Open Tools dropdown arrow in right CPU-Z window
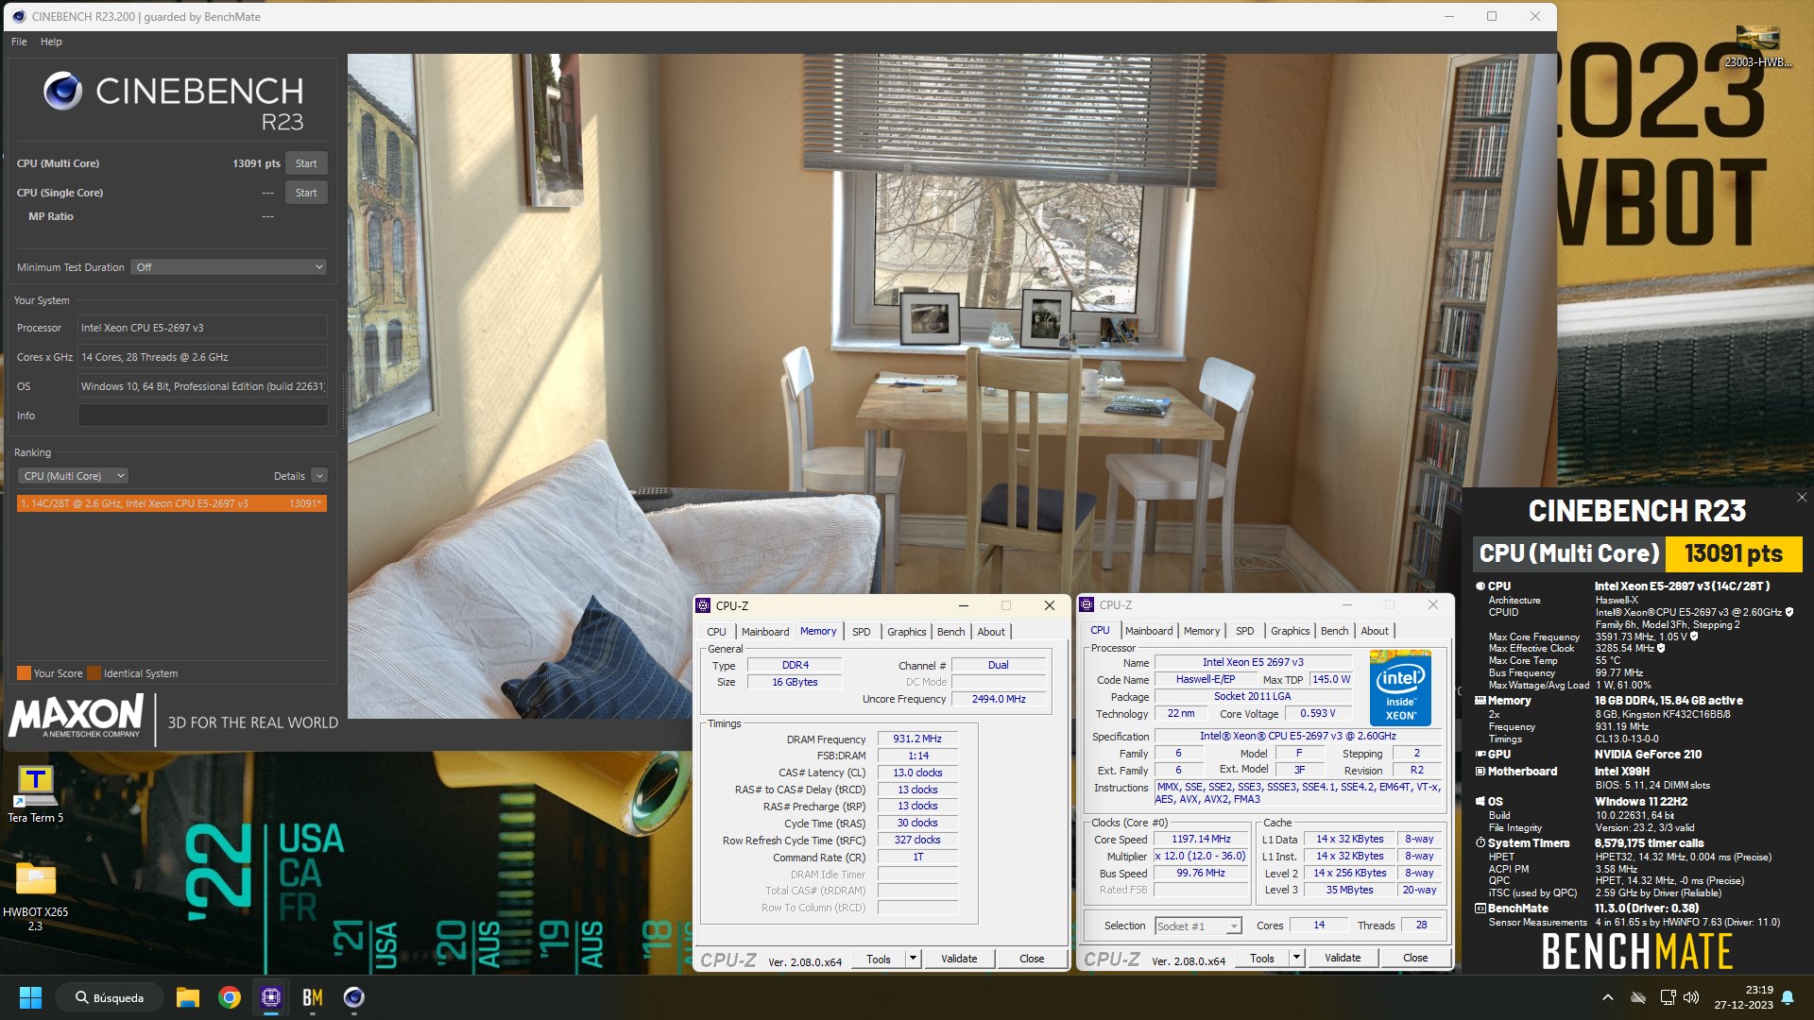Viewport: 1814px width, 1020px height. (x=1296, y=958)
